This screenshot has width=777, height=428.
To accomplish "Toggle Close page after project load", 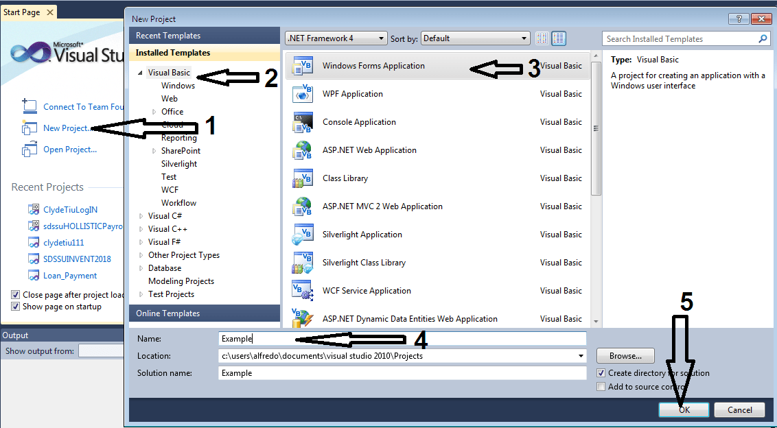I will [x=15, y=295].
